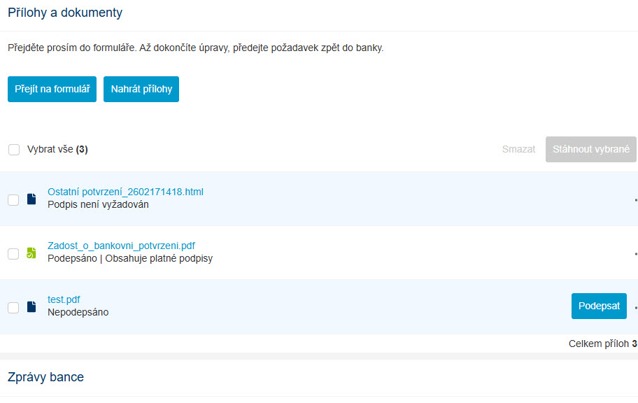Image resolution: width=638 pixels, height=403 pixels.
Task: Open the Ostatní potvrzení_2602171418.html link
Action: click(125, 192)
